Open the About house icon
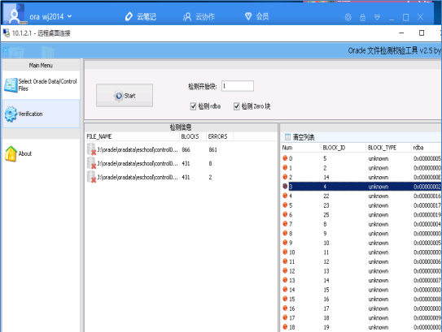Image resolution: width=442 pixels, height=332 pixels. point(11,153)
